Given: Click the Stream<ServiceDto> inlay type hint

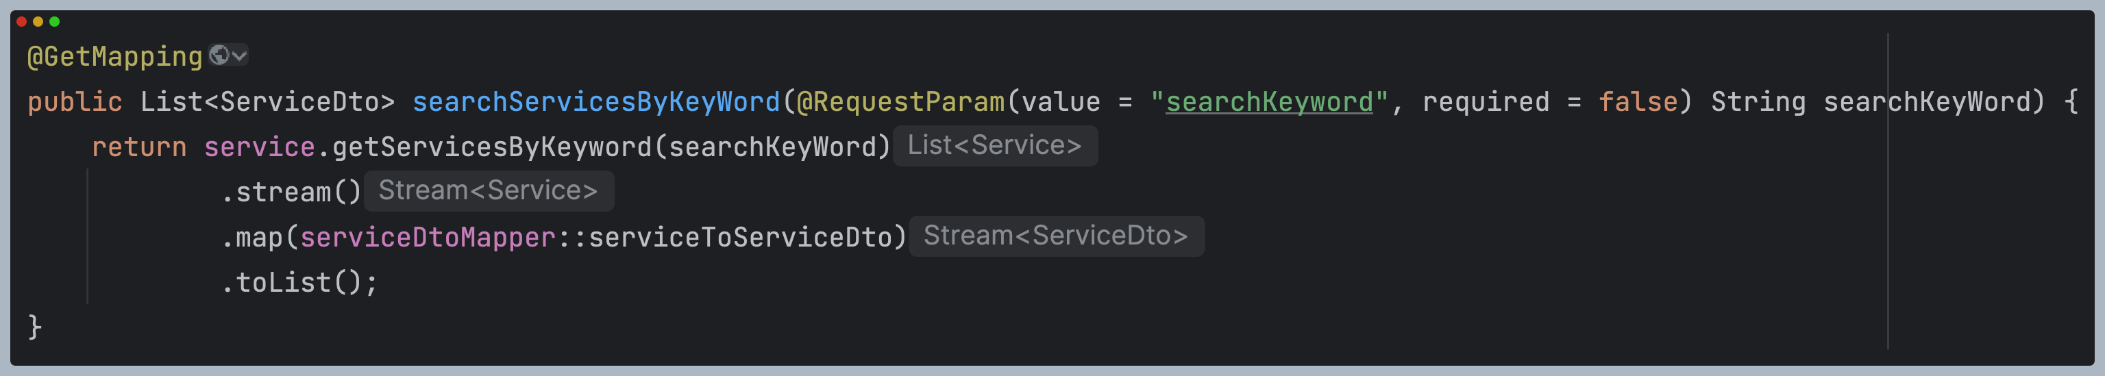Looking at the screenshot, I should (x=1055, y=236).
